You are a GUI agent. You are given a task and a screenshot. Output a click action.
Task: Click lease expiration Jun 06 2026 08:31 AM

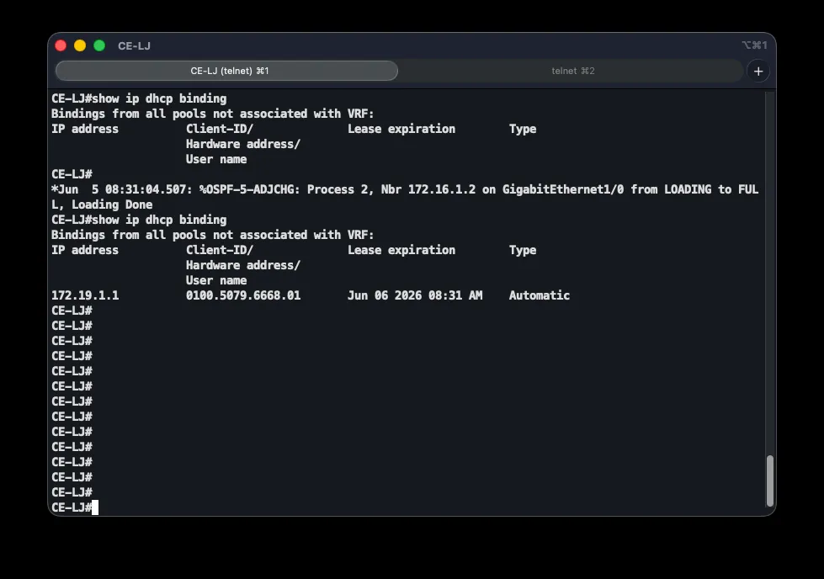point(415,295)
